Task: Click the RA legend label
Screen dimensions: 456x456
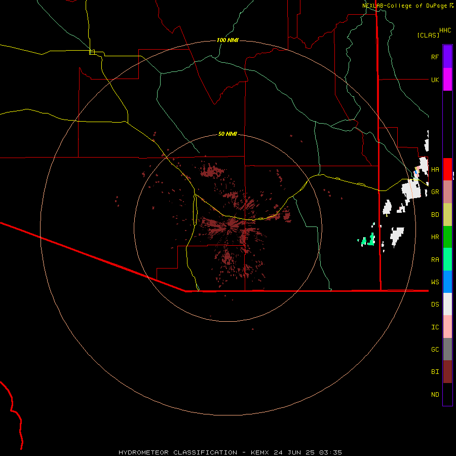Action: point(435,260)
